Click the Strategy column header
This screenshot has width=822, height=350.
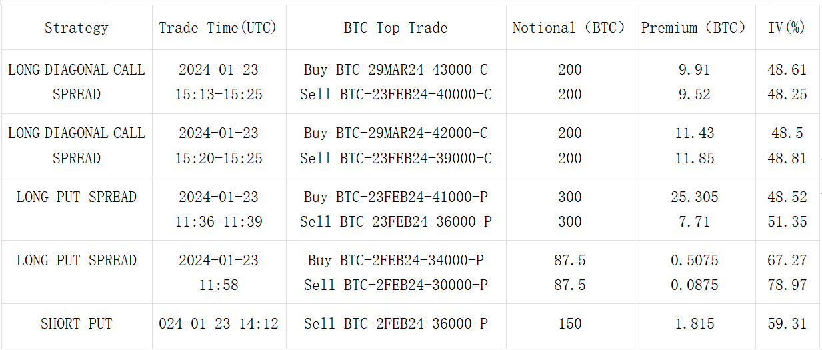tap(76, 28)
